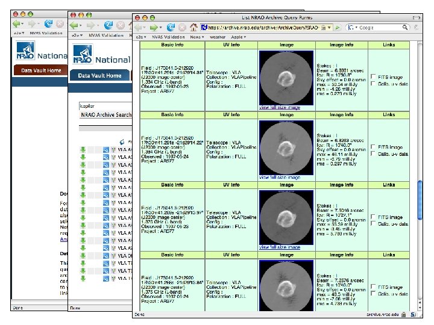434x325 pixels.
Task: Click NVAS Validation bookmark in front window
Action: (x=168, y=37)
